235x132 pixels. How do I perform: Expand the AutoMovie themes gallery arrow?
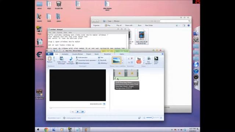pyautogui.click(x=122, y=63)
